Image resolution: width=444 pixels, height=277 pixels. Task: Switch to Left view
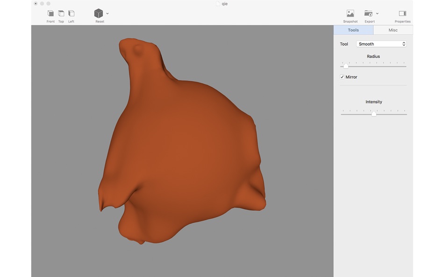coord(71,14)
